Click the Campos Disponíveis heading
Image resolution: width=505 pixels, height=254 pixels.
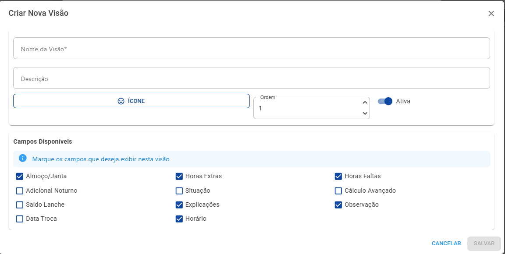[x=43, y=141]
